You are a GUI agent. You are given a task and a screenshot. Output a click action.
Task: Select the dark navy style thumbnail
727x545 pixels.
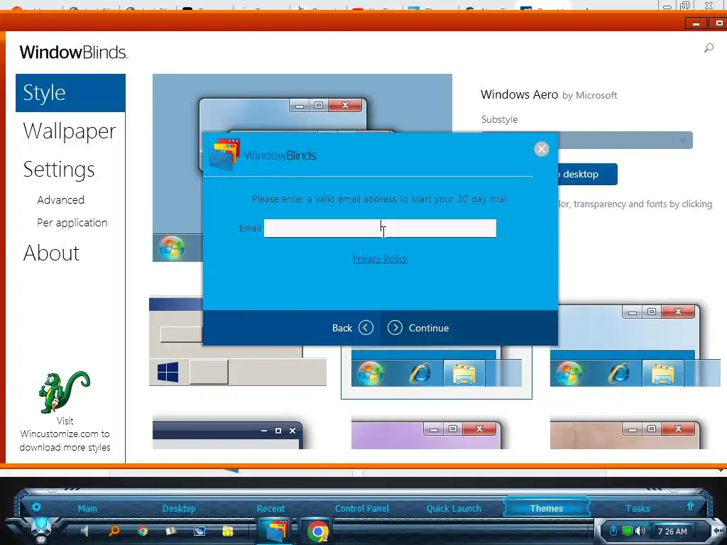[x=227, y=435]
